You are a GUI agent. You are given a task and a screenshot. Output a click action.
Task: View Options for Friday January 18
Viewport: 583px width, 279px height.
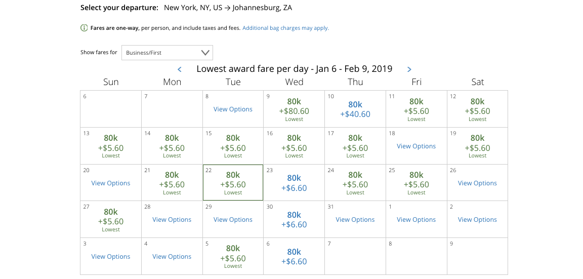pos(416,146)
